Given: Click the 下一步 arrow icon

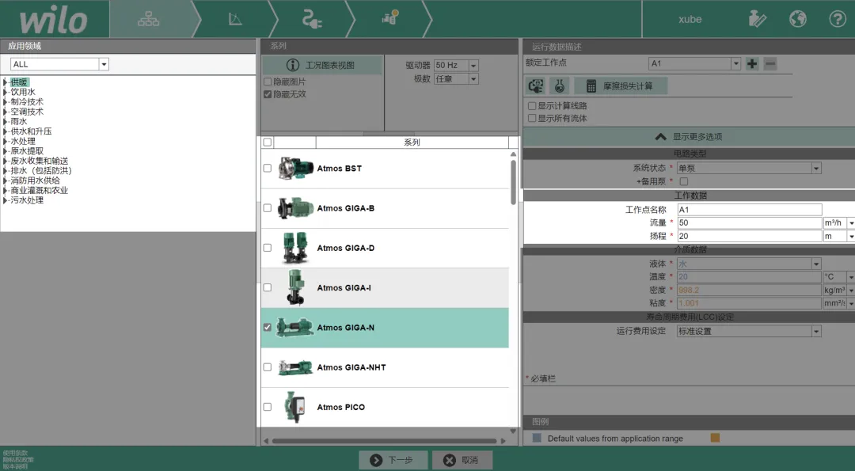Looking at the screenshot, I should click(376, 460).
